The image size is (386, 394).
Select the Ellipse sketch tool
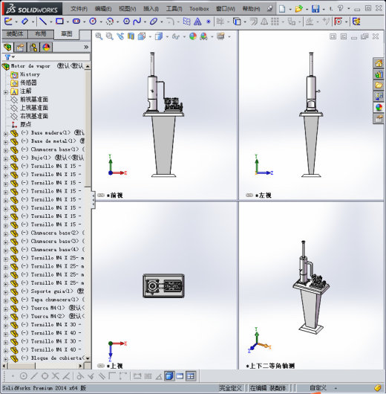[x=154, y=22]
